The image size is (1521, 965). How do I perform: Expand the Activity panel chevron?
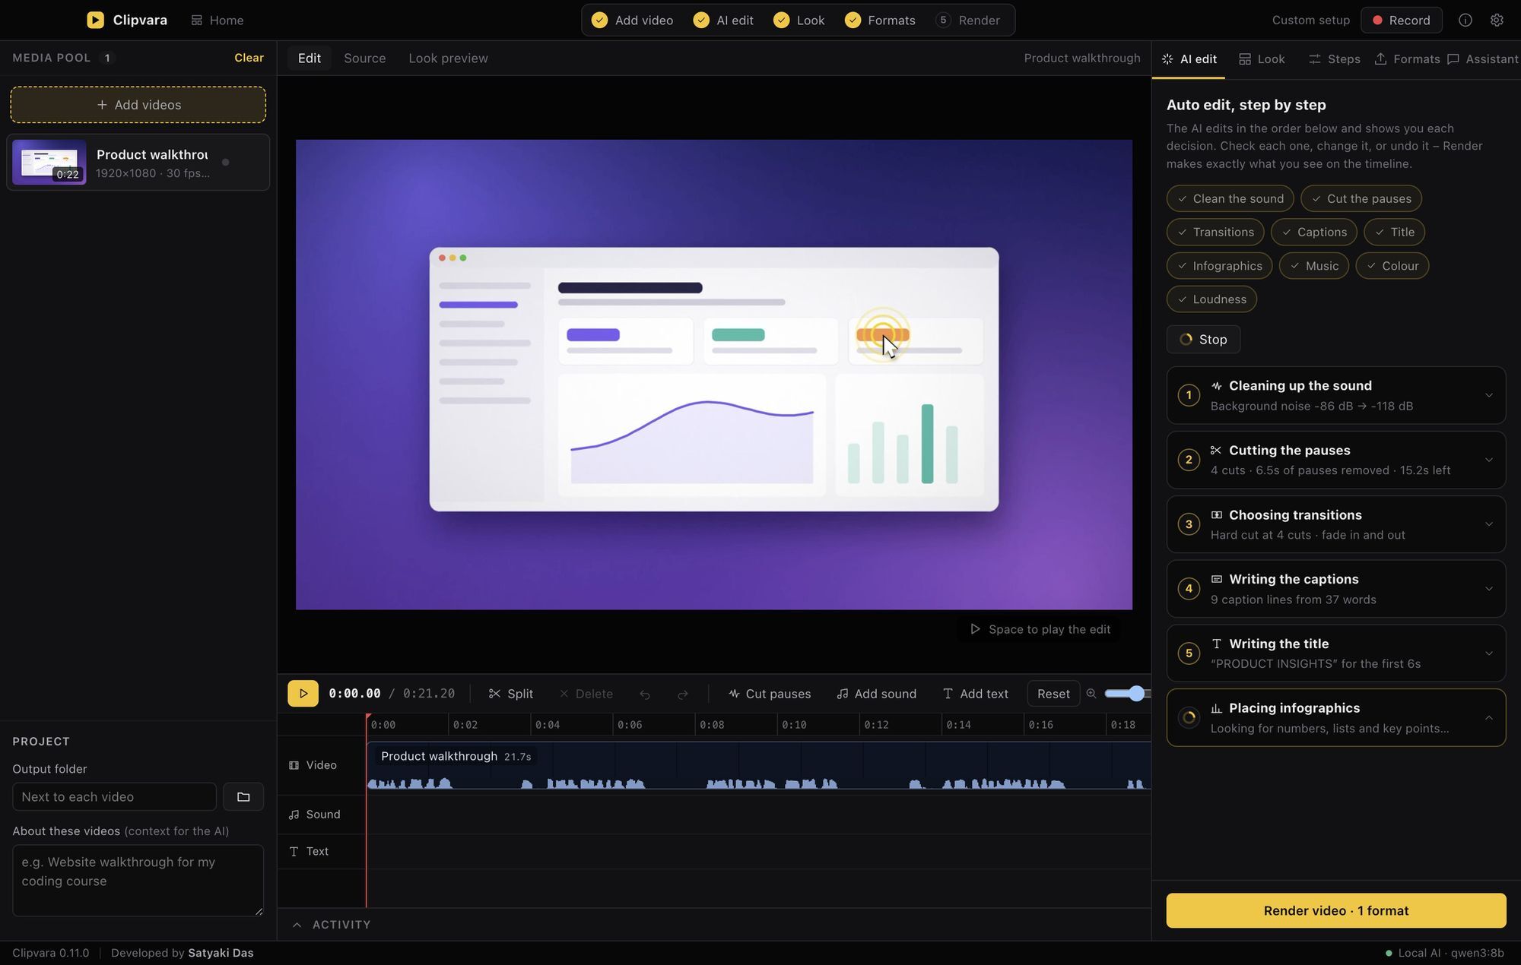[297, 925]
